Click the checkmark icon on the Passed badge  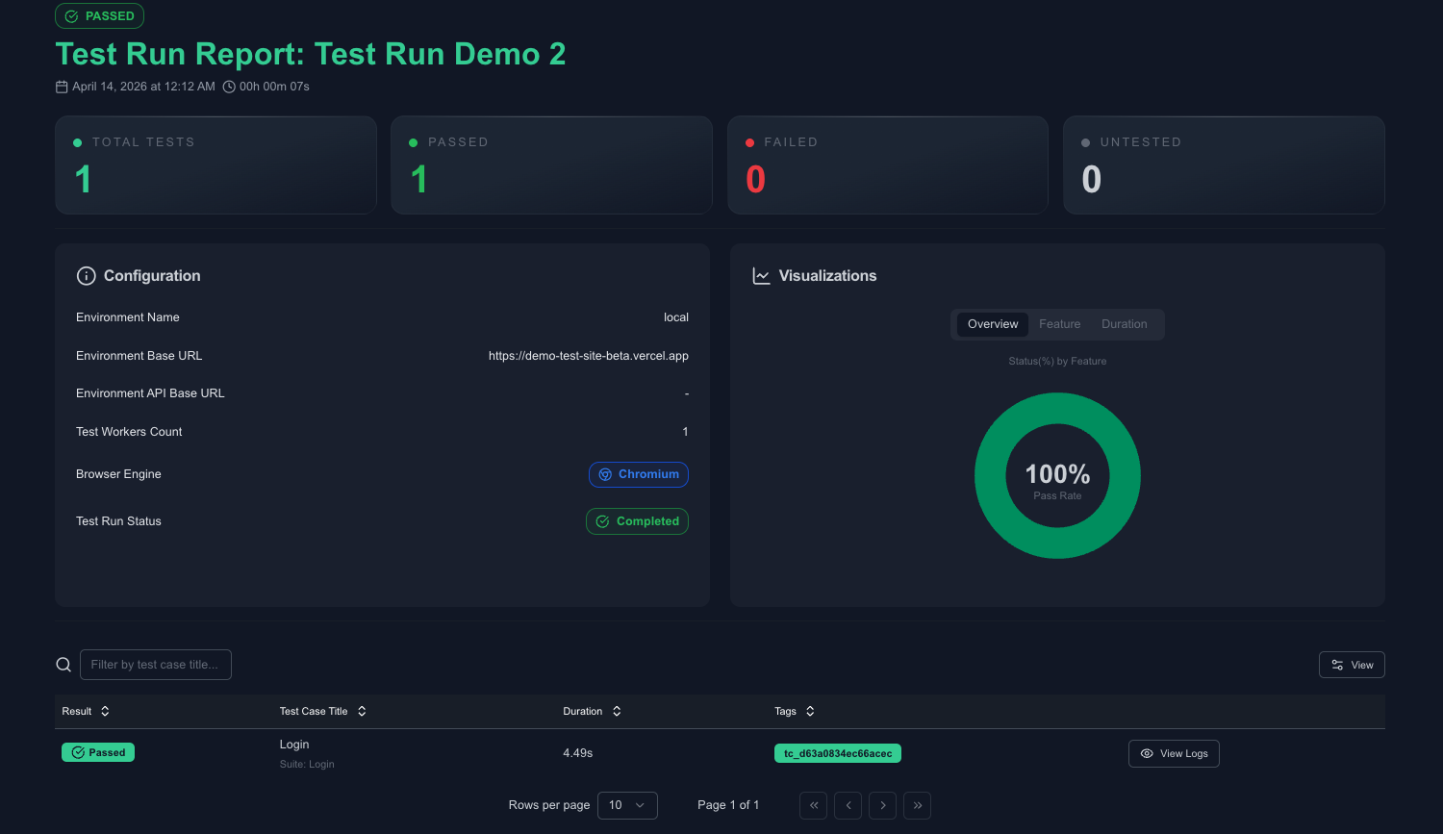[x=79, y=752]
